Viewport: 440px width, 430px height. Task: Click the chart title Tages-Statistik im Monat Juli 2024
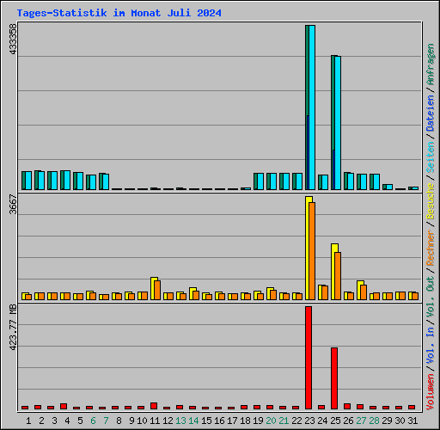coord(119,13)
